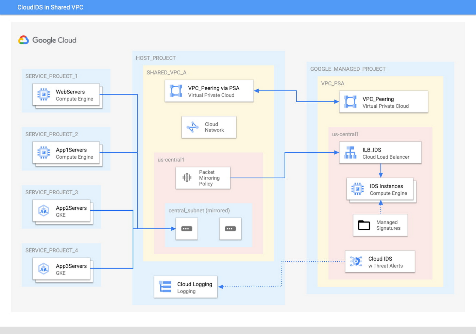Select the SERVICE_PROJECT_1 label
476x334 pixels.
pyautogui.click(x=51, y=76)
